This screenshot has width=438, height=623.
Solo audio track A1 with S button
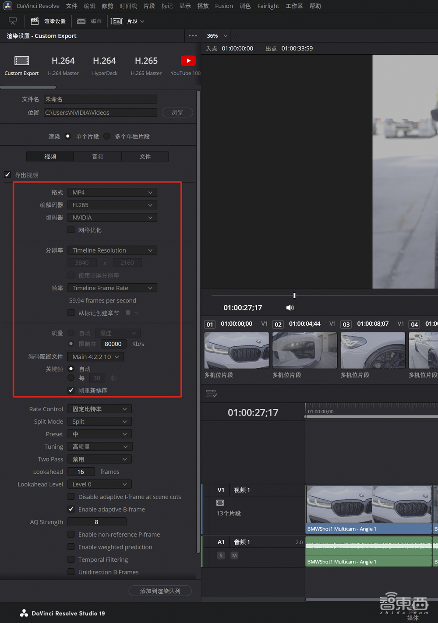221,556
